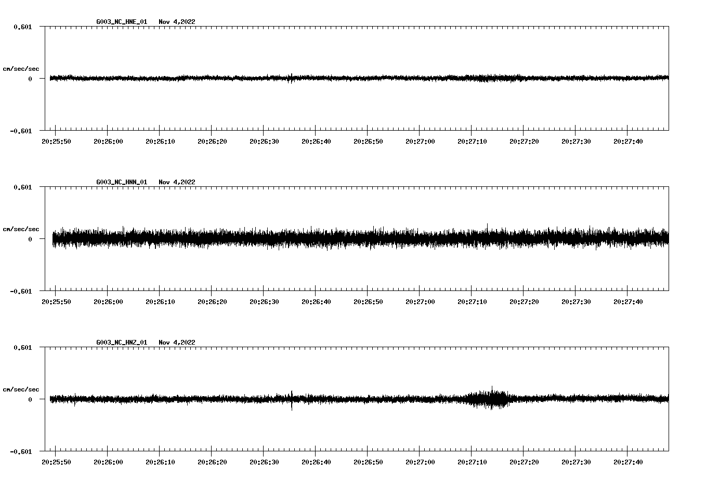Click the -0.601 lower limit on HNN plot
Screen dimensions: 706x481
pyautogui.click(x=21, y=291)
